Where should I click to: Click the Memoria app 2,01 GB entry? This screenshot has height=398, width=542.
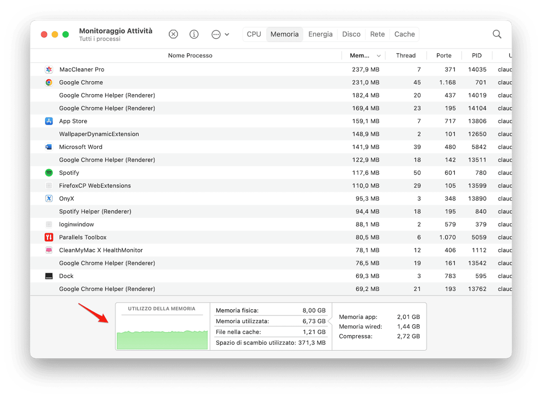[x=379, y=317]
